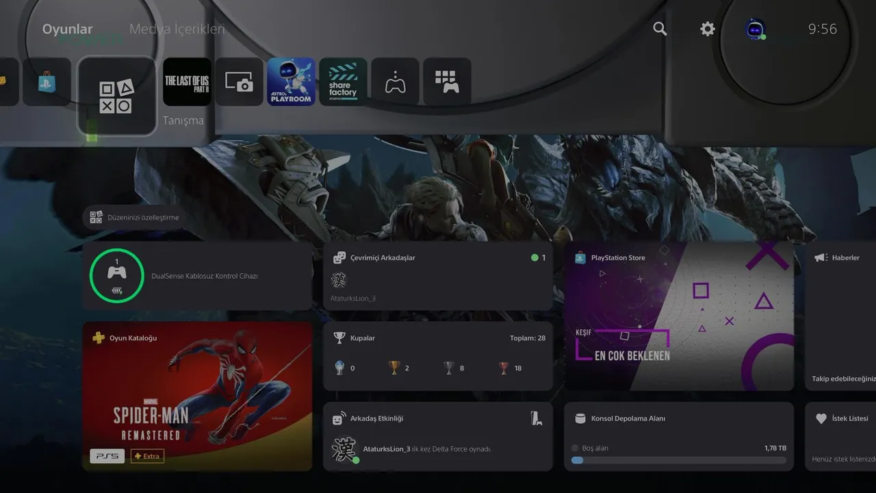Click the AtaturksLion_3 online friend avatar

(339, 279)
